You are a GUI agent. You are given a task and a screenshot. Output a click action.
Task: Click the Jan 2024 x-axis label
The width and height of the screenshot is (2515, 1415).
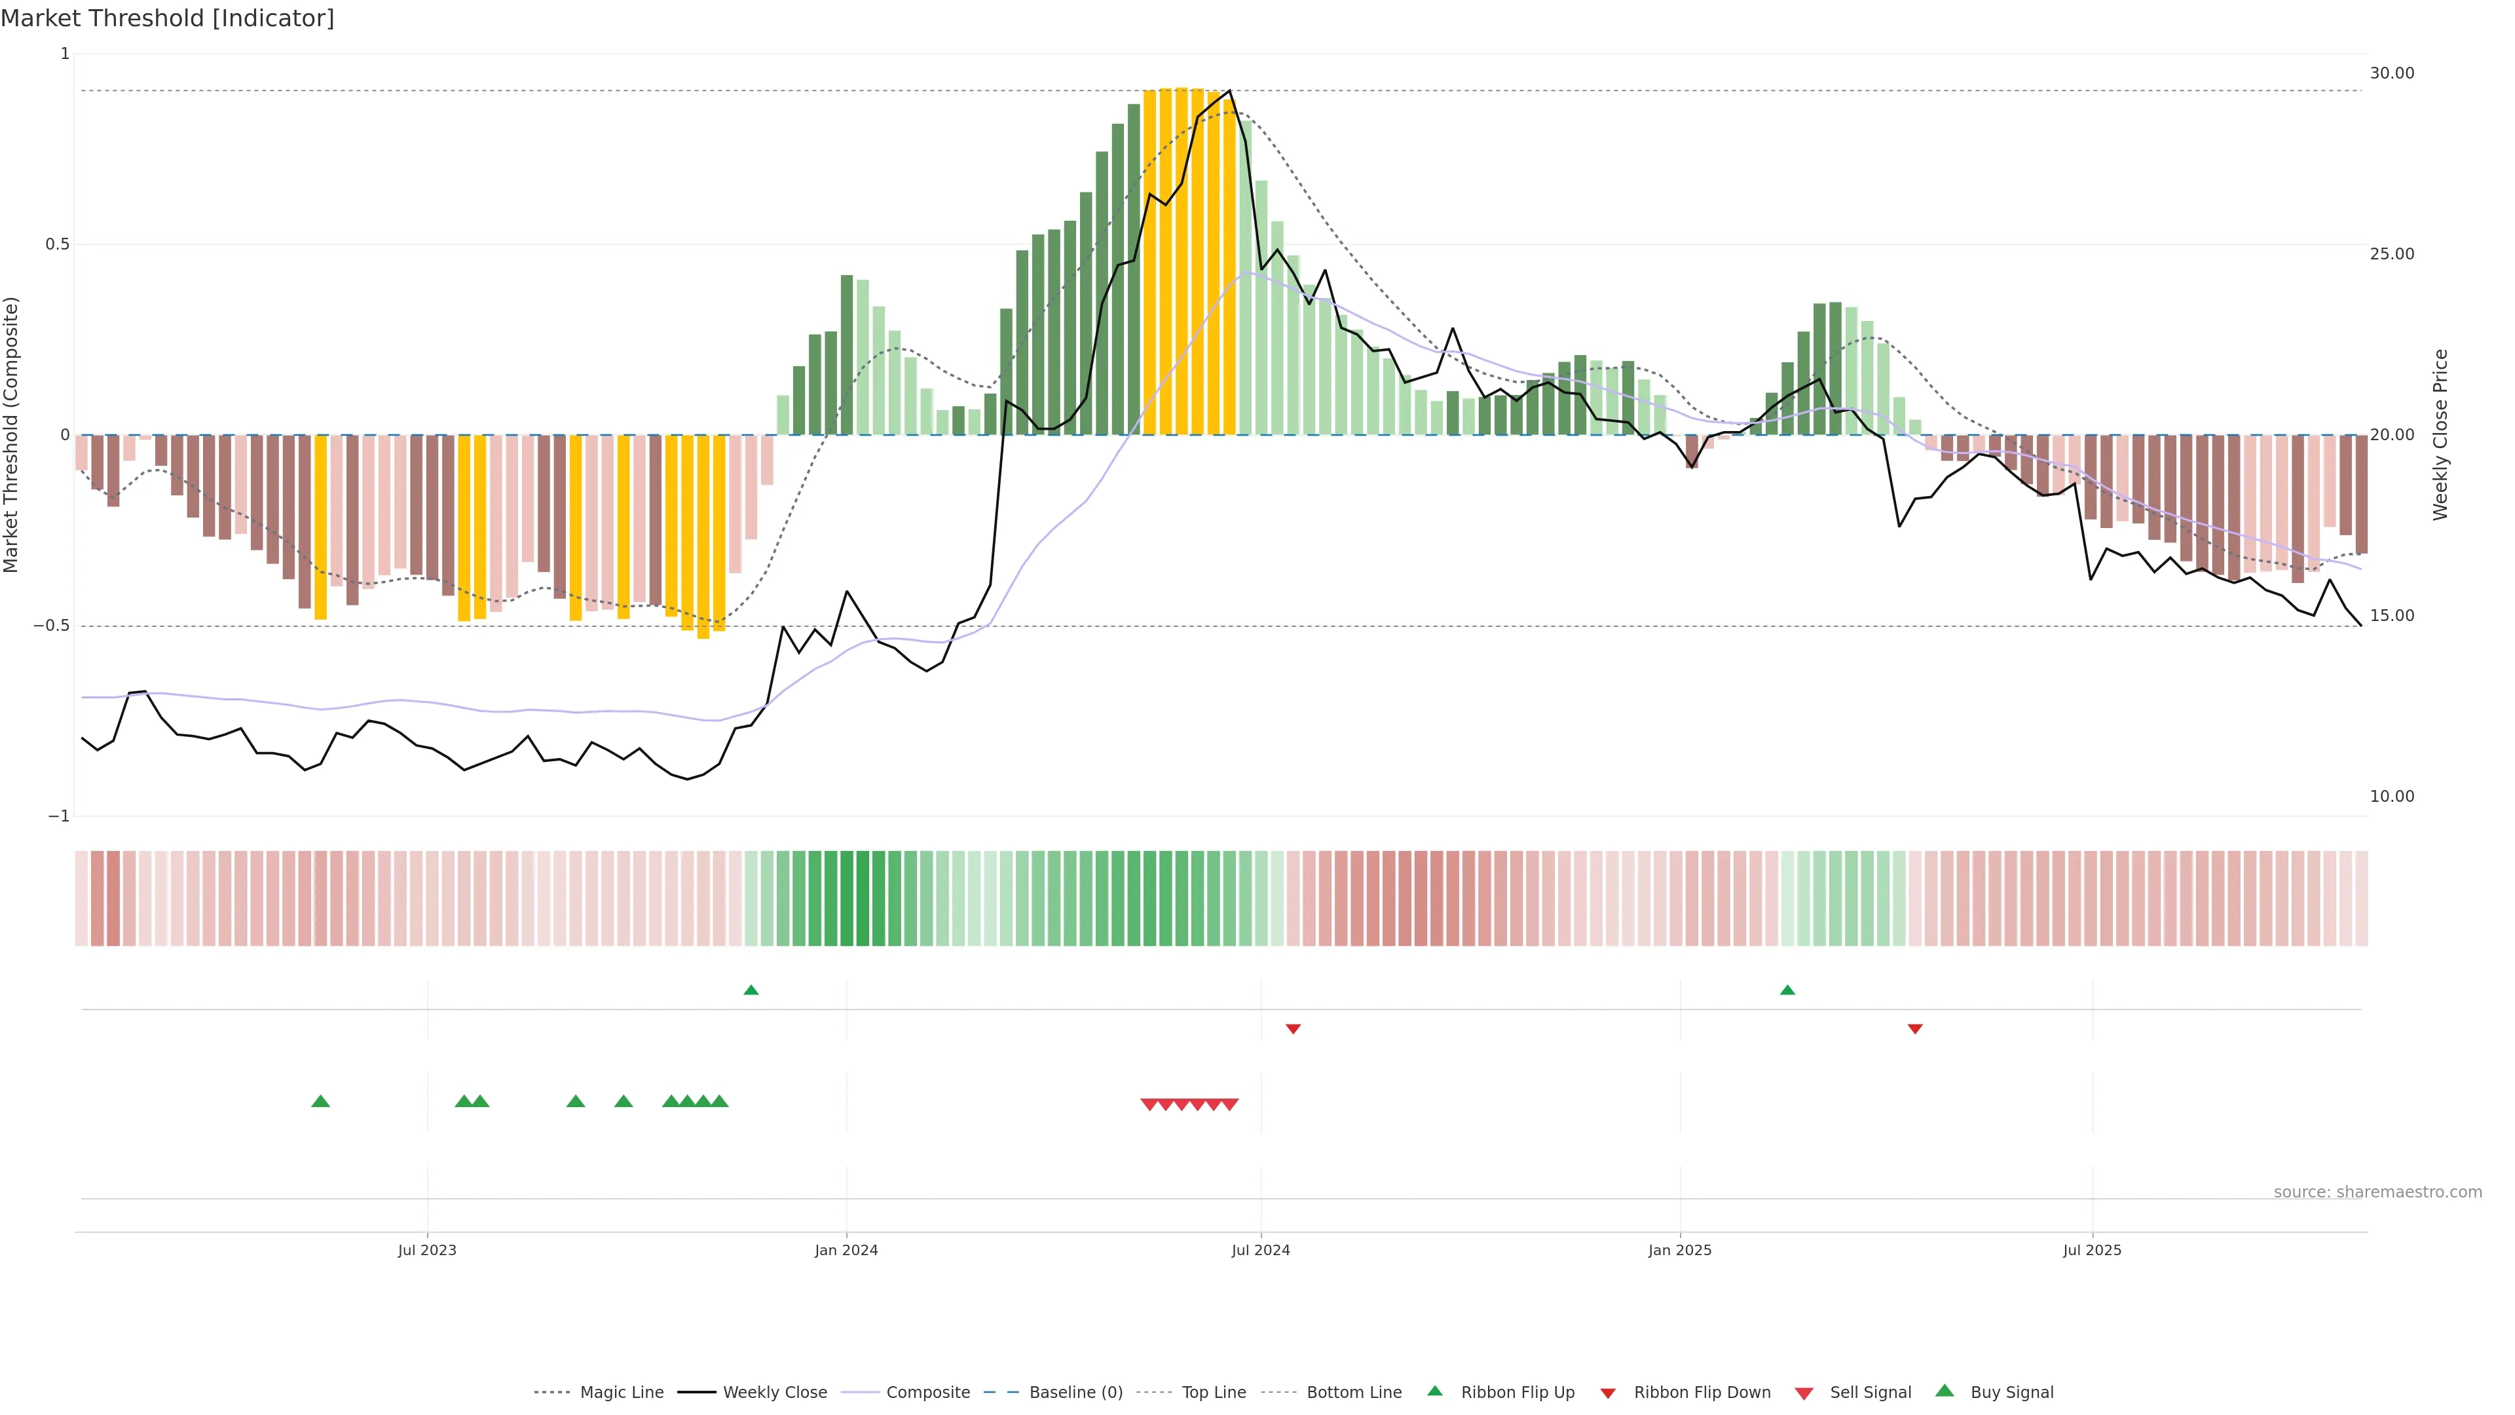coord(846,1250)
